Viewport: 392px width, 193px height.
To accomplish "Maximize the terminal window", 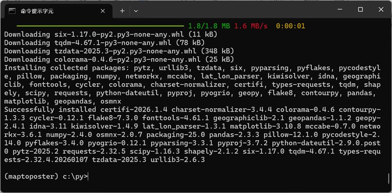I will (360, 9).
